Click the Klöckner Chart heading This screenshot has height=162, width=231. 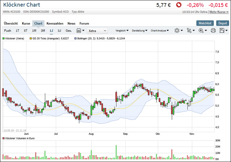click(22, 5)
